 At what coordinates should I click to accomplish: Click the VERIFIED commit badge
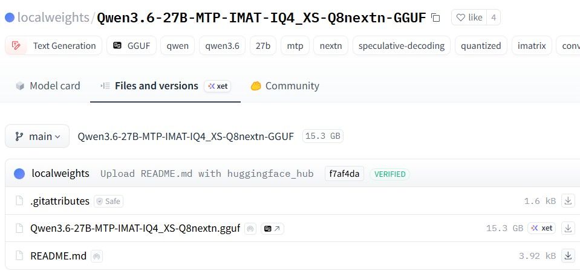[x=389, y=174]
